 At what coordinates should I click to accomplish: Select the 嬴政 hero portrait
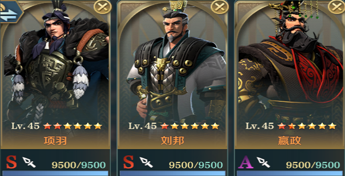coord(290,66)
